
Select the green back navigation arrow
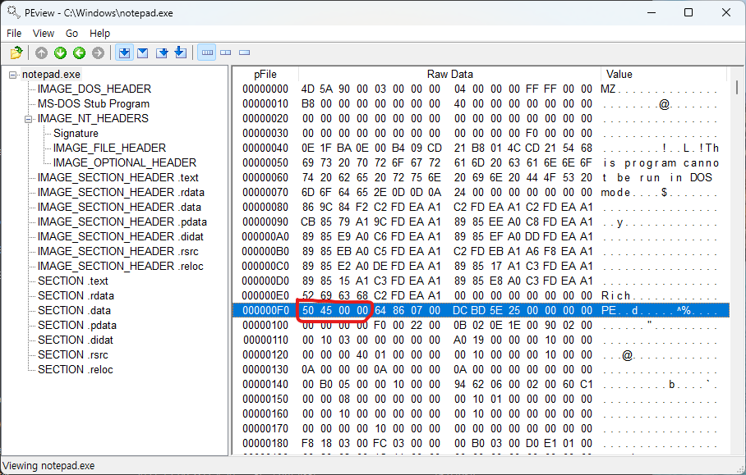79,53
